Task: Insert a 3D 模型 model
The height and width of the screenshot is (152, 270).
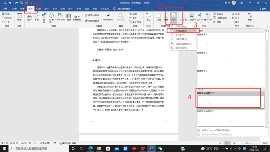Action: pyautogui.click(x=51, y=17)
